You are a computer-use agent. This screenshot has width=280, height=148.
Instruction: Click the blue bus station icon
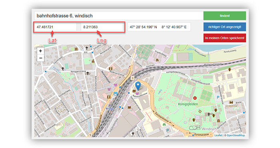116,94
